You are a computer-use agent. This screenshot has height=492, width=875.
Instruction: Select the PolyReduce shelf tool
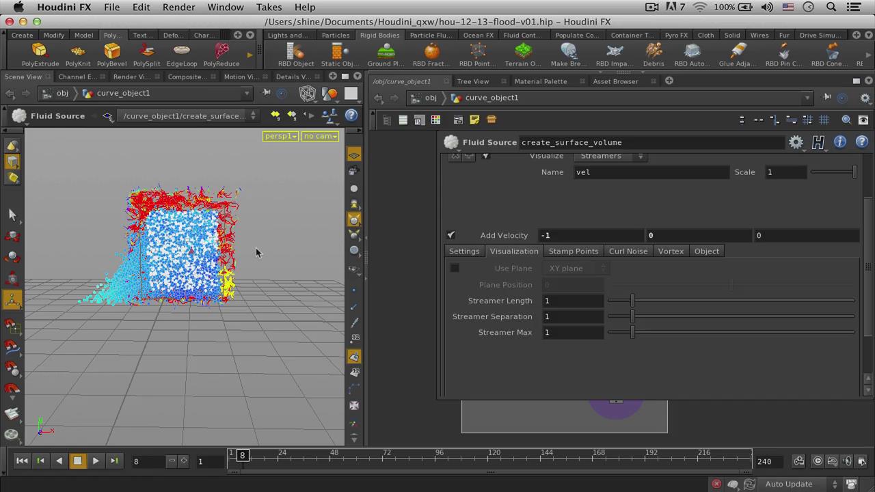point(221,55)
